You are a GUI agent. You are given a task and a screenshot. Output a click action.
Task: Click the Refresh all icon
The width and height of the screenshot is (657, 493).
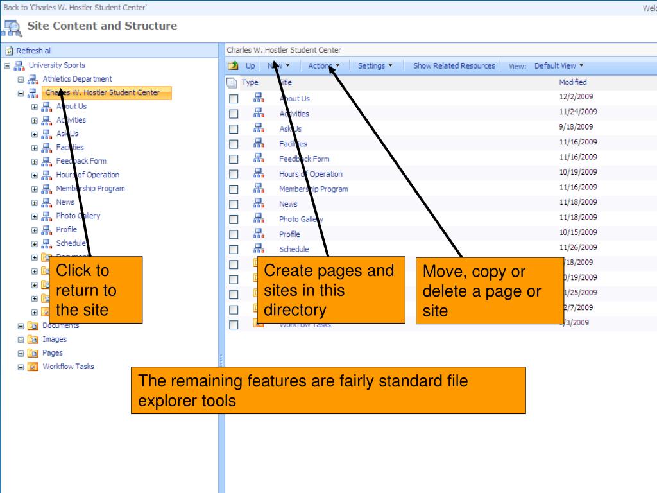[9, 51]
